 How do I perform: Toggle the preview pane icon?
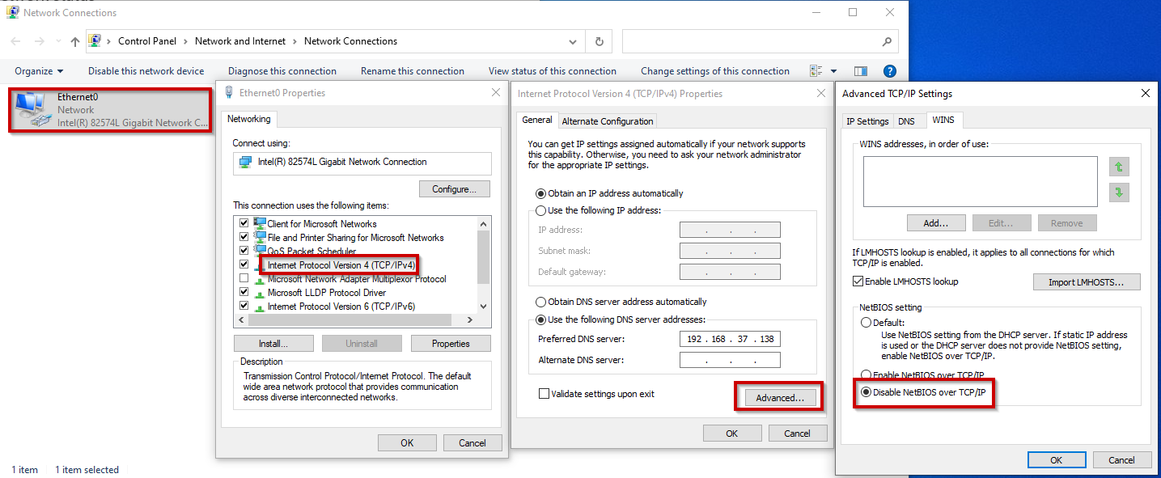pos(861,71)
